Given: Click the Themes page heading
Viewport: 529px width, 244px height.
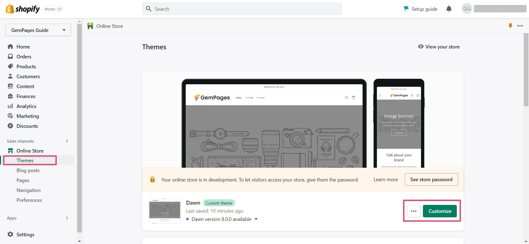Looking at the screenshot, I should (154, 47).
